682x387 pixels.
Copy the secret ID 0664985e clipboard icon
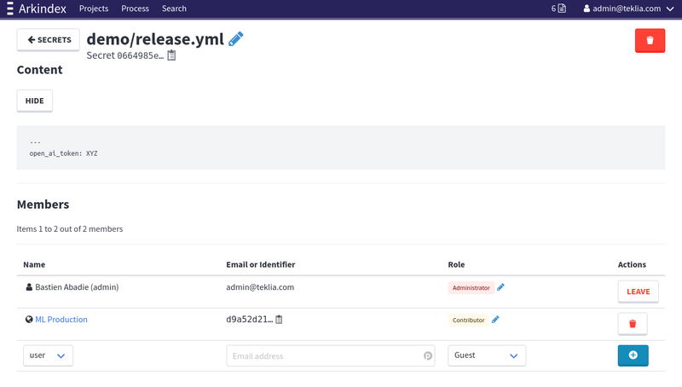172,55
